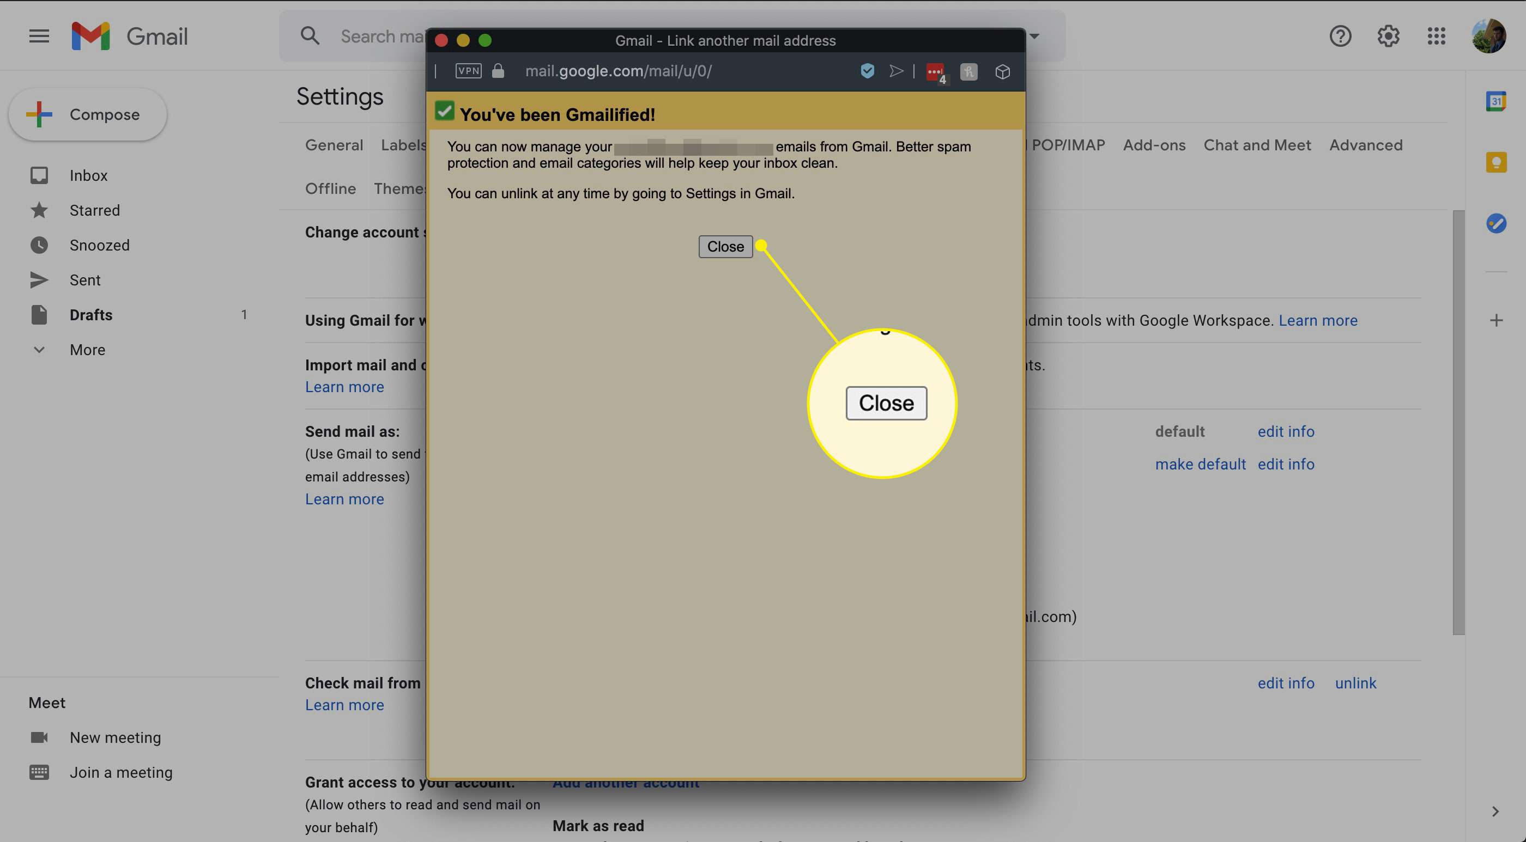The image size is (1526, 842).
Task: Open the Gmail main menu hamburger icon
Action: coord(39,36)
